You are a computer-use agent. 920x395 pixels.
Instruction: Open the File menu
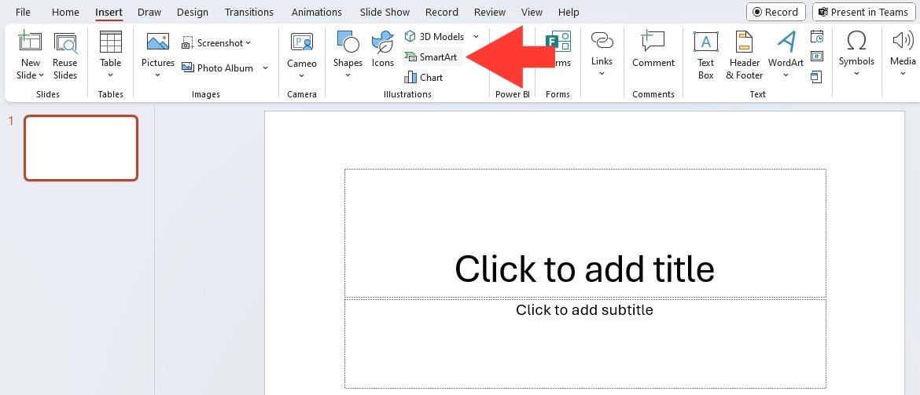tap(24, 12)
